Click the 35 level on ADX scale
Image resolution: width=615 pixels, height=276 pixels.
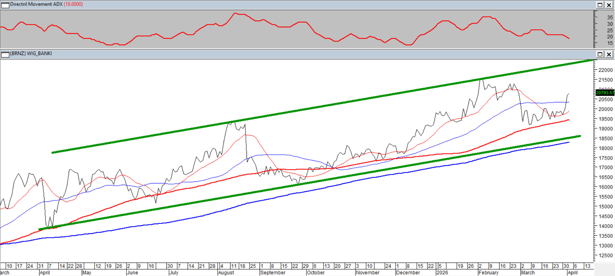pyautogui.click(x=610, y=18)
